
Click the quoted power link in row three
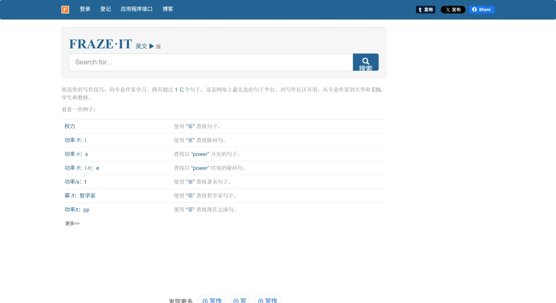(x=200, y=154)
